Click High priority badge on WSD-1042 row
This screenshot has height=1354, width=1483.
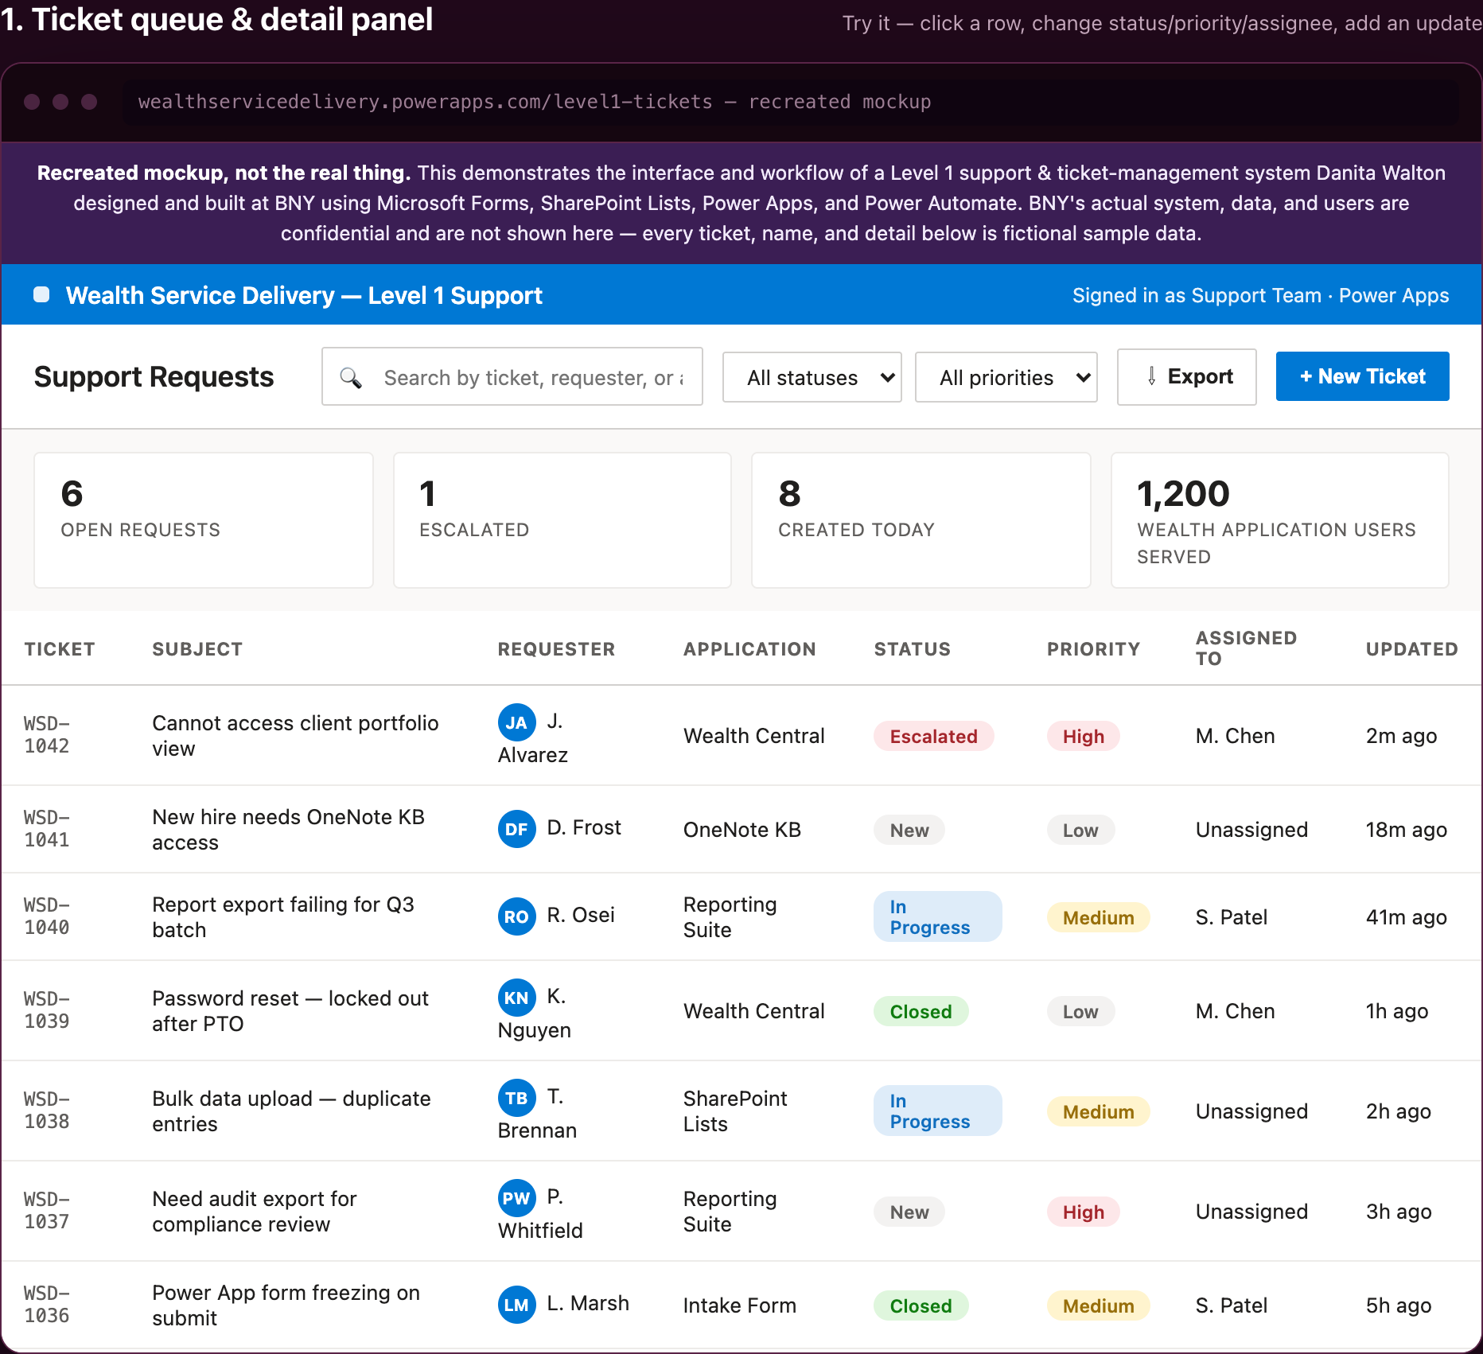pos(1084,736)
